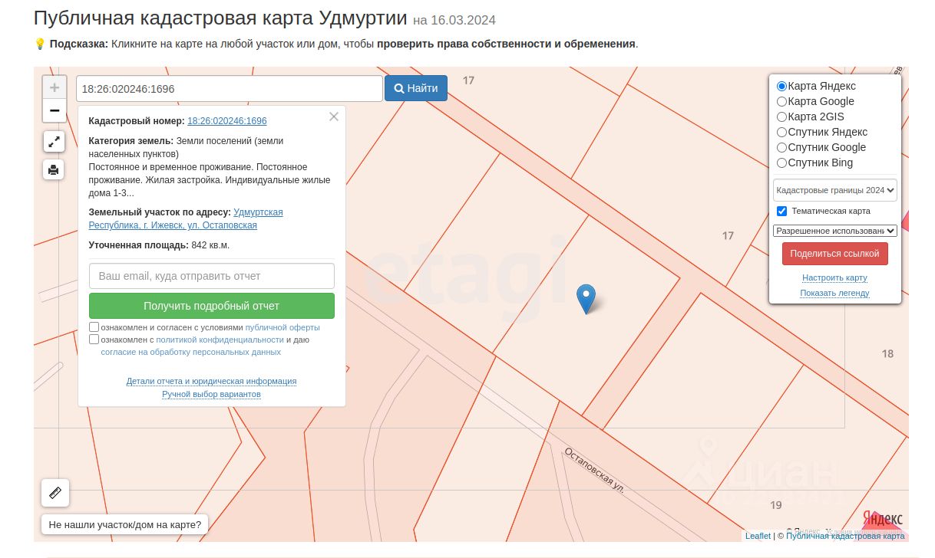The width and height of the screenshot is (935, 558).
Task: Click Поделиться ссылкой button
Action: click(x=835, y=254)
